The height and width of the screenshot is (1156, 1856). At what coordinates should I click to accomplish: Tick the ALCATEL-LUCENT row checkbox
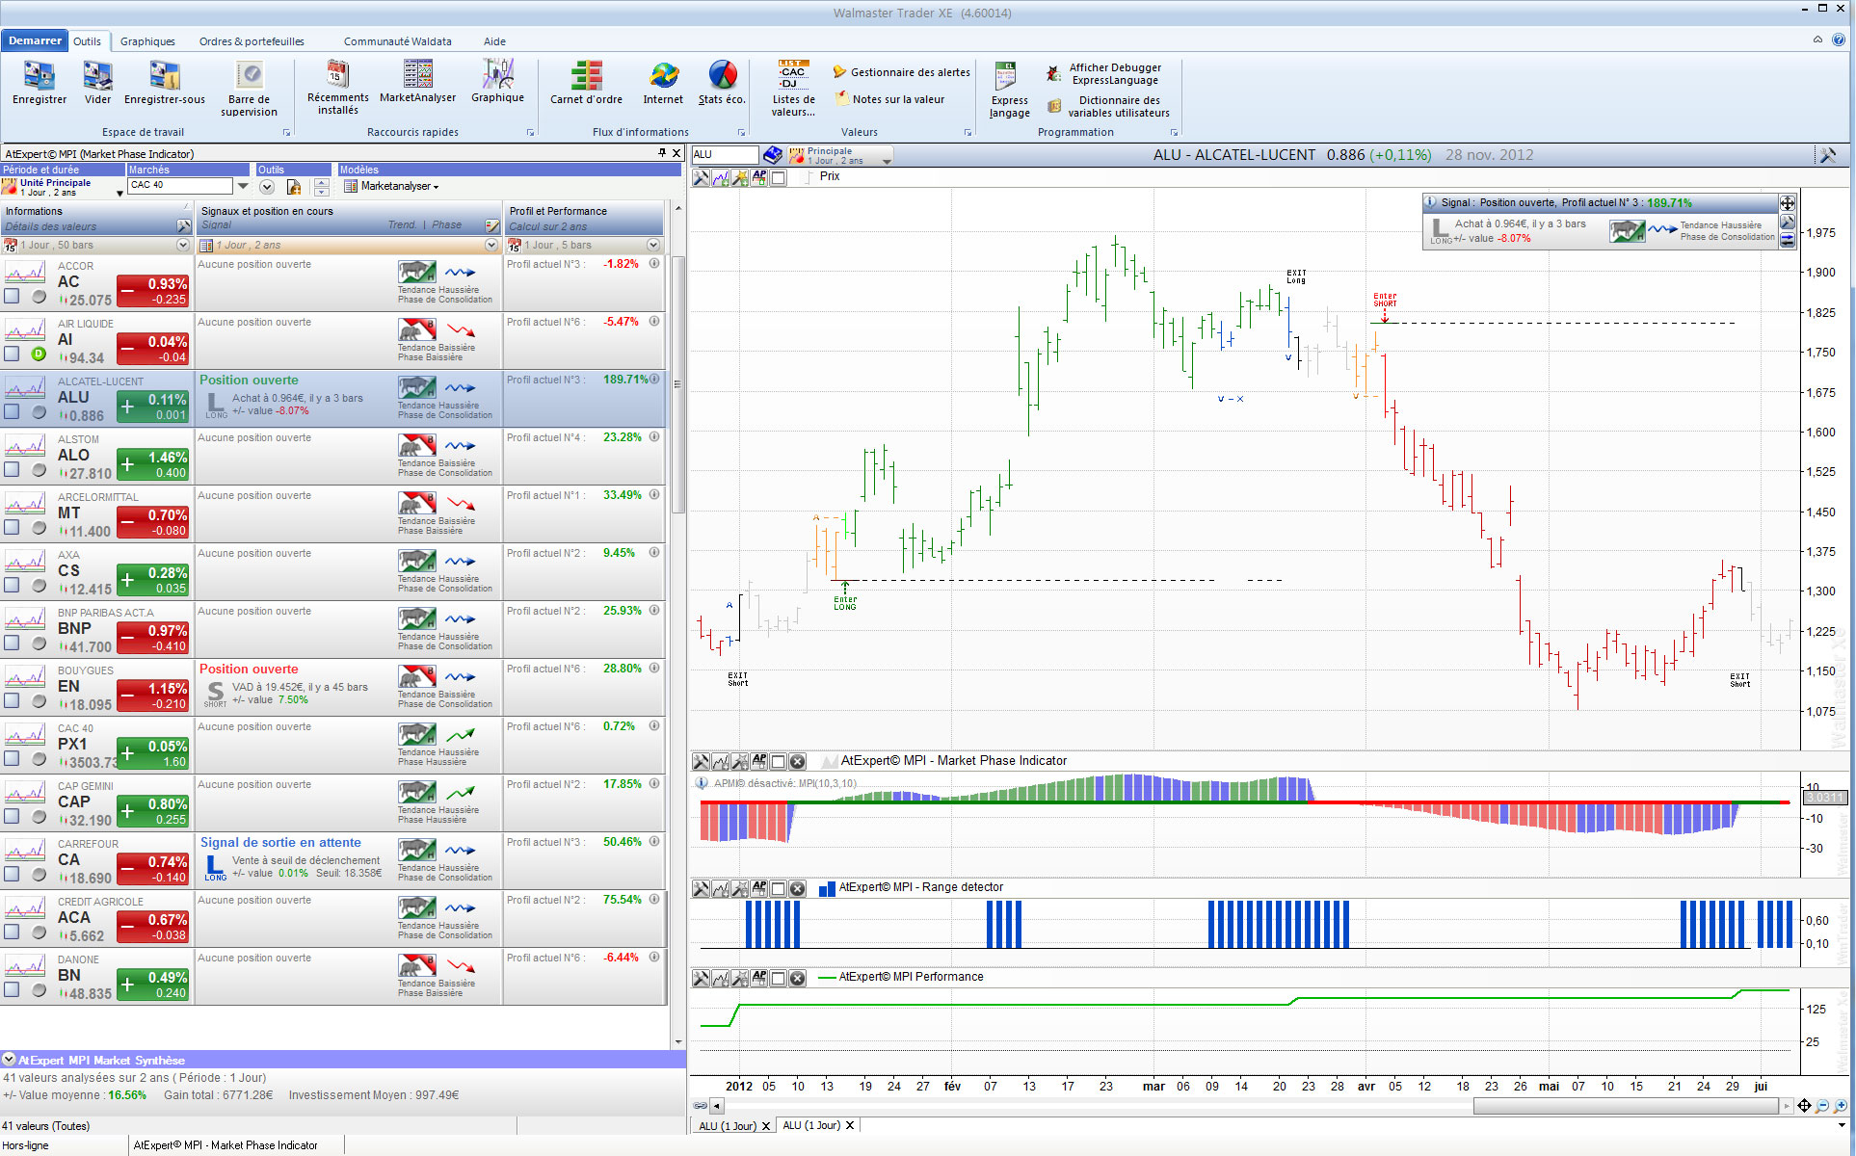pos(12,411)
